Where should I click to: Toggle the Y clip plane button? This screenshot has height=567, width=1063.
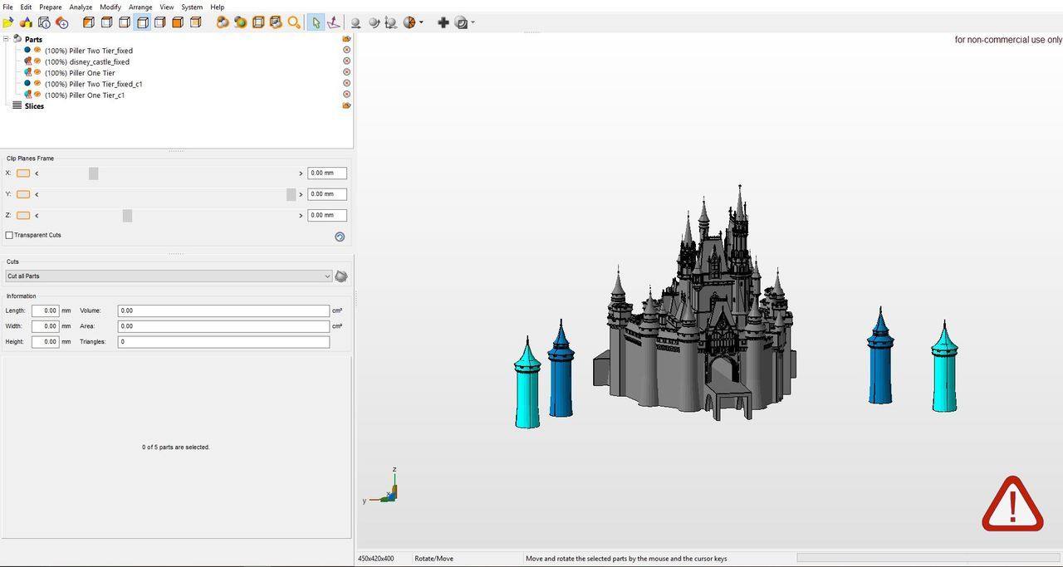pyautogui.click(x=23, y=194)
